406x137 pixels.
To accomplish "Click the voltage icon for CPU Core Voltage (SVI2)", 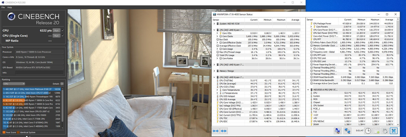I will [217, 103].
